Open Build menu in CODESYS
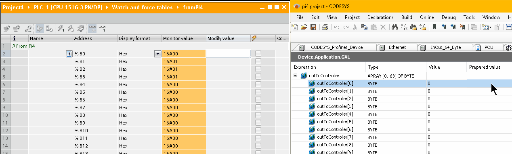 pos(407,17)
